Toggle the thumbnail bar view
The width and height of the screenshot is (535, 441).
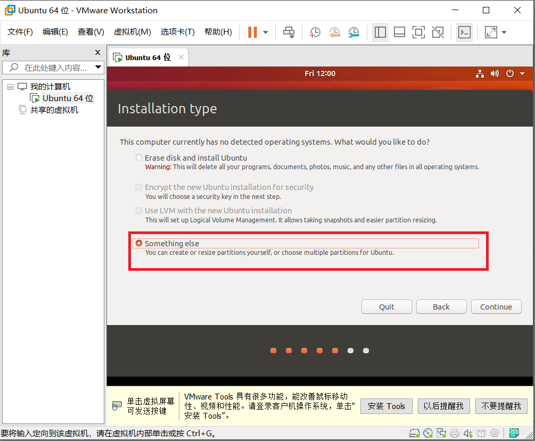[399, 32]
